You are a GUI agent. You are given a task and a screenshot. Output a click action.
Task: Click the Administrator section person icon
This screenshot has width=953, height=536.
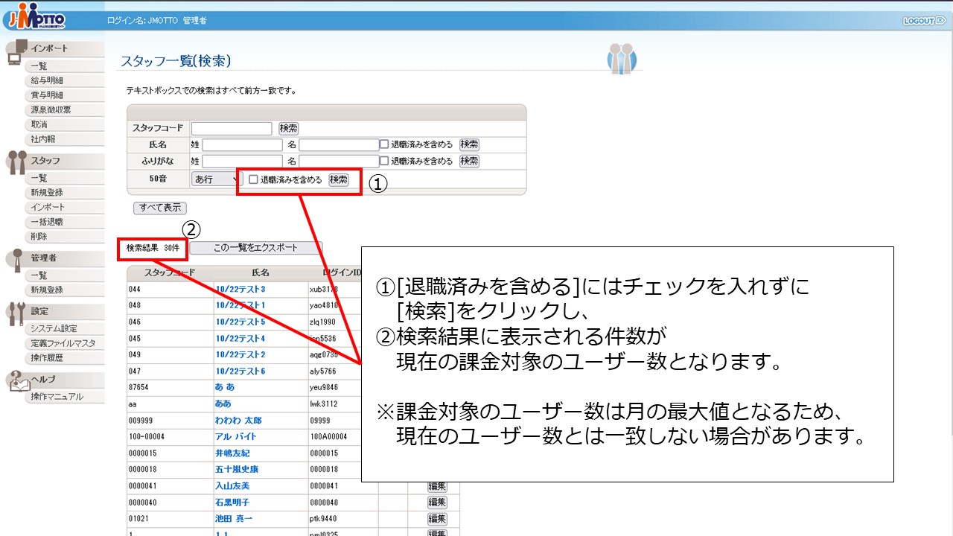[x=17, y=261]
